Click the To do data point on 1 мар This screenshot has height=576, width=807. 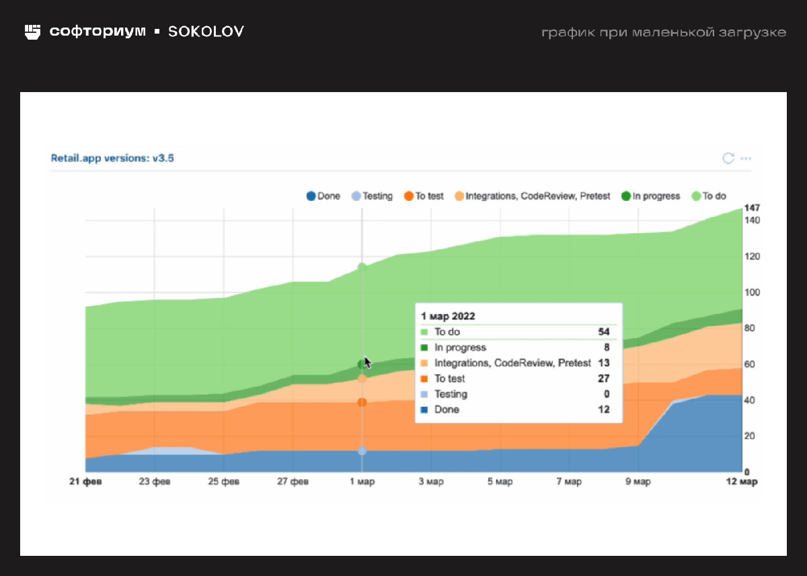[x=362, y=267]
